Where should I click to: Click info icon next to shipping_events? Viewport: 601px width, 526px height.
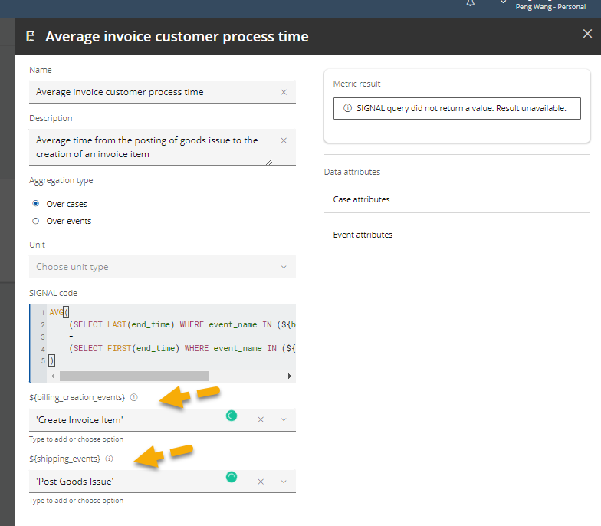point(109,459)
